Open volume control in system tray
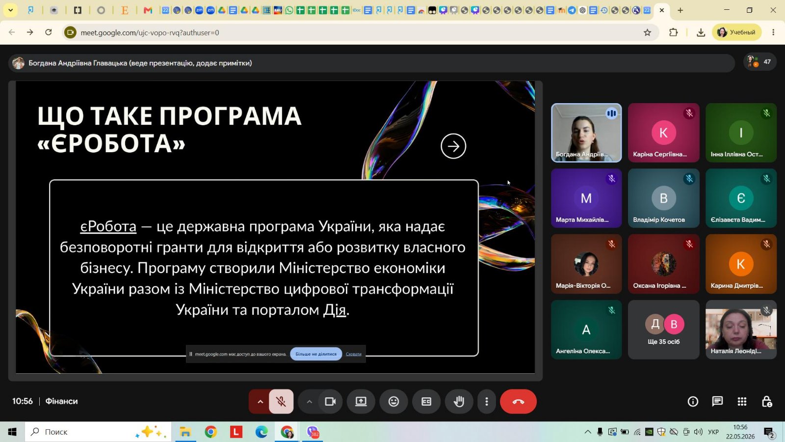785x442 pixels. pyautogui.click(x=698, y=432)
